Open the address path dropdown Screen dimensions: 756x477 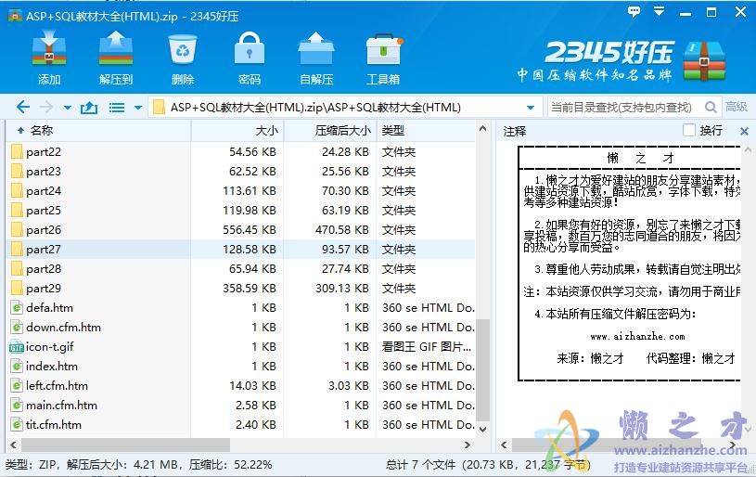coord(531,108)
